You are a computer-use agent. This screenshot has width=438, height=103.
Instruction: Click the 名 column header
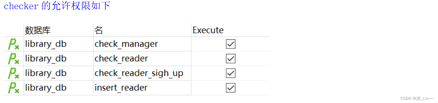click(x=142, y=30)
